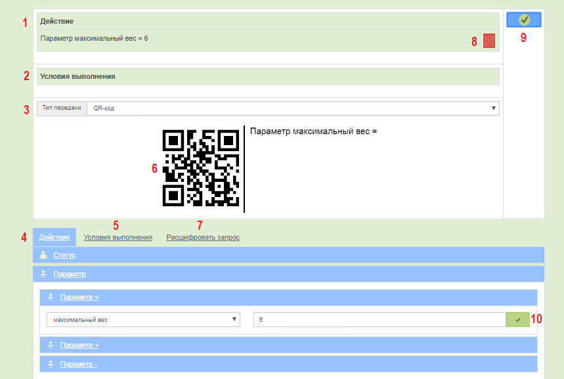Select the action text Параметр максимальный вес = 6
564x379 pixels.
point(95,38)
